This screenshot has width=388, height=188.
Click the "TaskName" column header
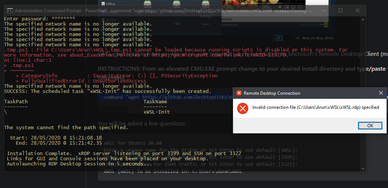pos(155,101)
